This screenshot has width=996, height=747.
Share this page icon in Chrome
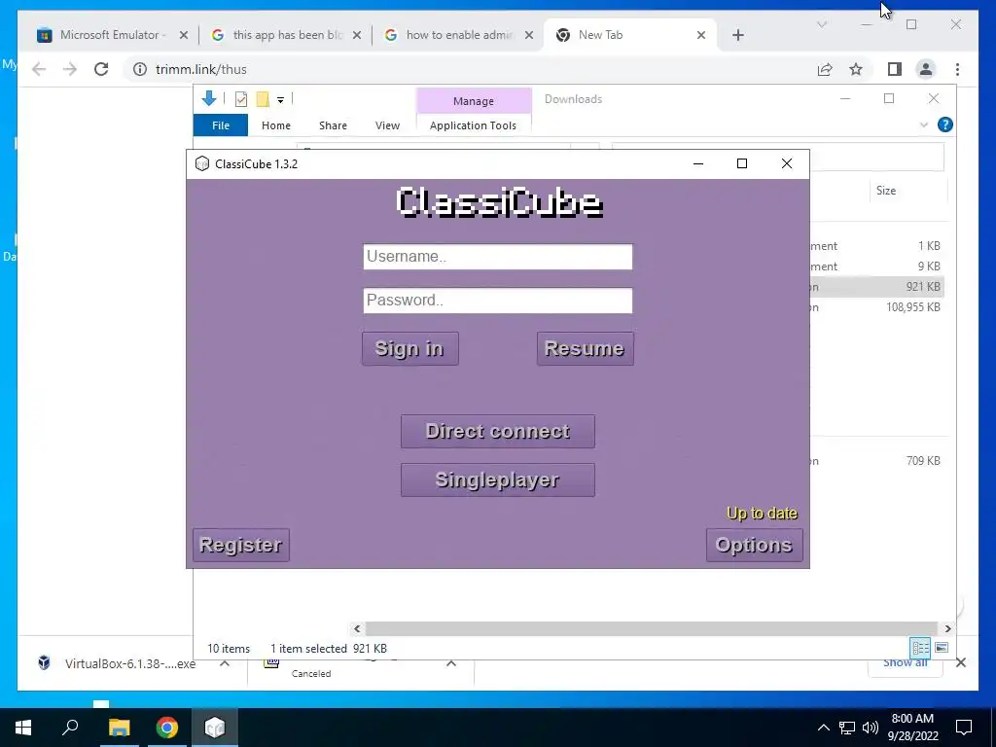(825, 69)
